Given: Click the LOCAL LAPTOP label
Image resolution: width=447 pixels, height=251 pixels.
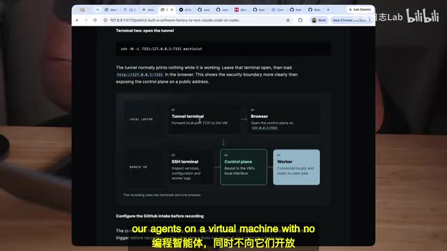Looking at the screenshot, I should click(x=141, y=119).
